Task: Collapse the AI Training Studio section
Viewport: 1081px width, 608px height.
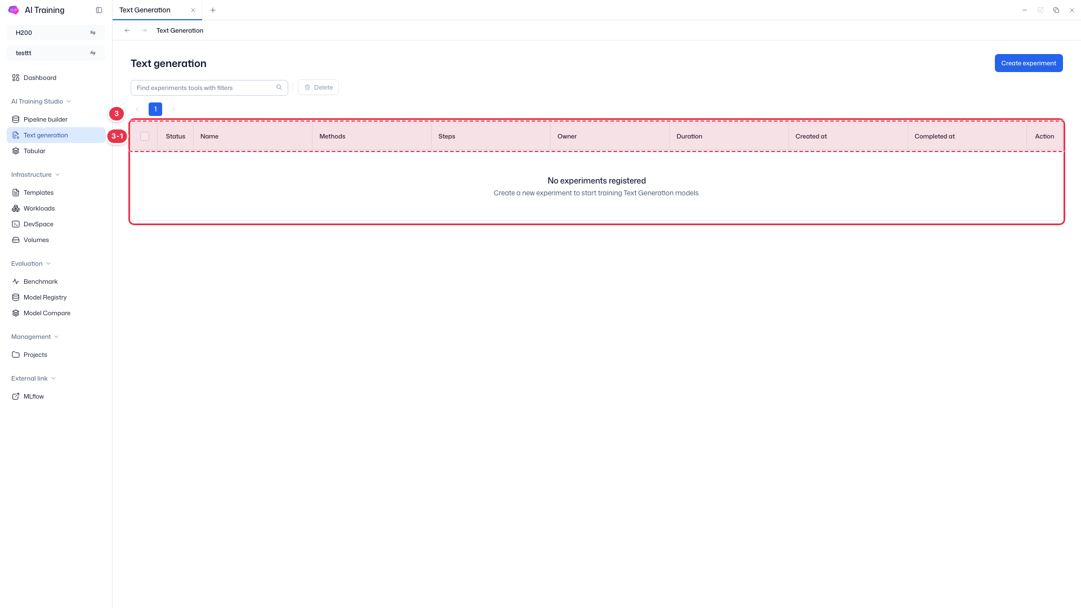Action: click(41, 101)
